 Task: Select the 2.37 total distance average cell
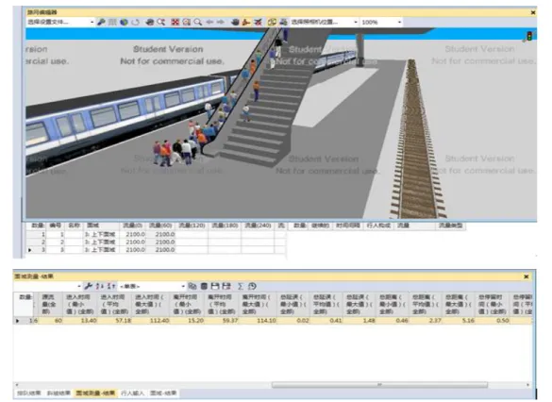pyautogui.click(x=426, y=320)
